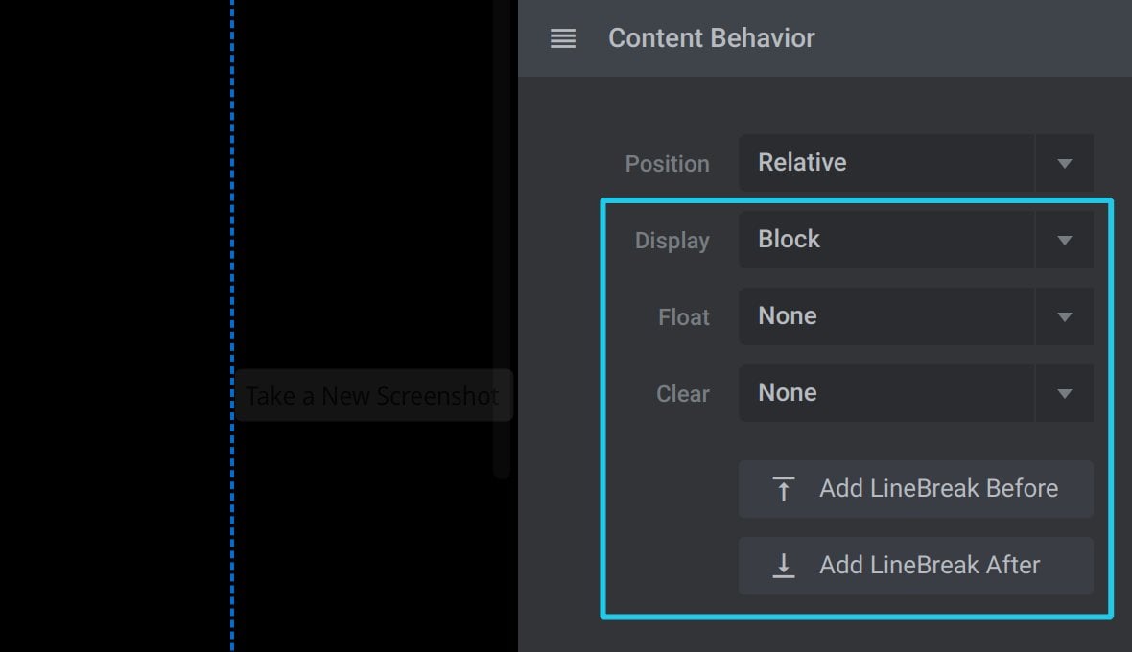Click the Clear label

point(682,394)
